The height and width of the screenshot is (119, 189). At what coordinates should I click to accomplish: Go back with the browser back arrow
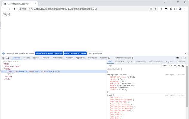pos(4,9)
